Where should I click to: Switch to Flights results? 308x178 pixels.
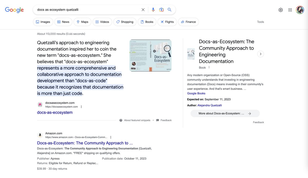[167, 22]
